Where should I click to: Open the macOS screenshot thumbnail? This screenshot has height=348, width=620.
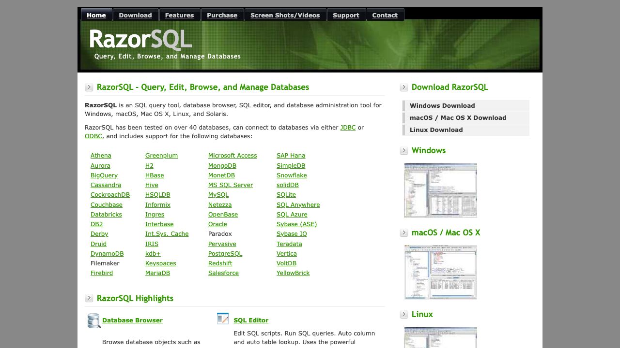[x=441, y=272]
